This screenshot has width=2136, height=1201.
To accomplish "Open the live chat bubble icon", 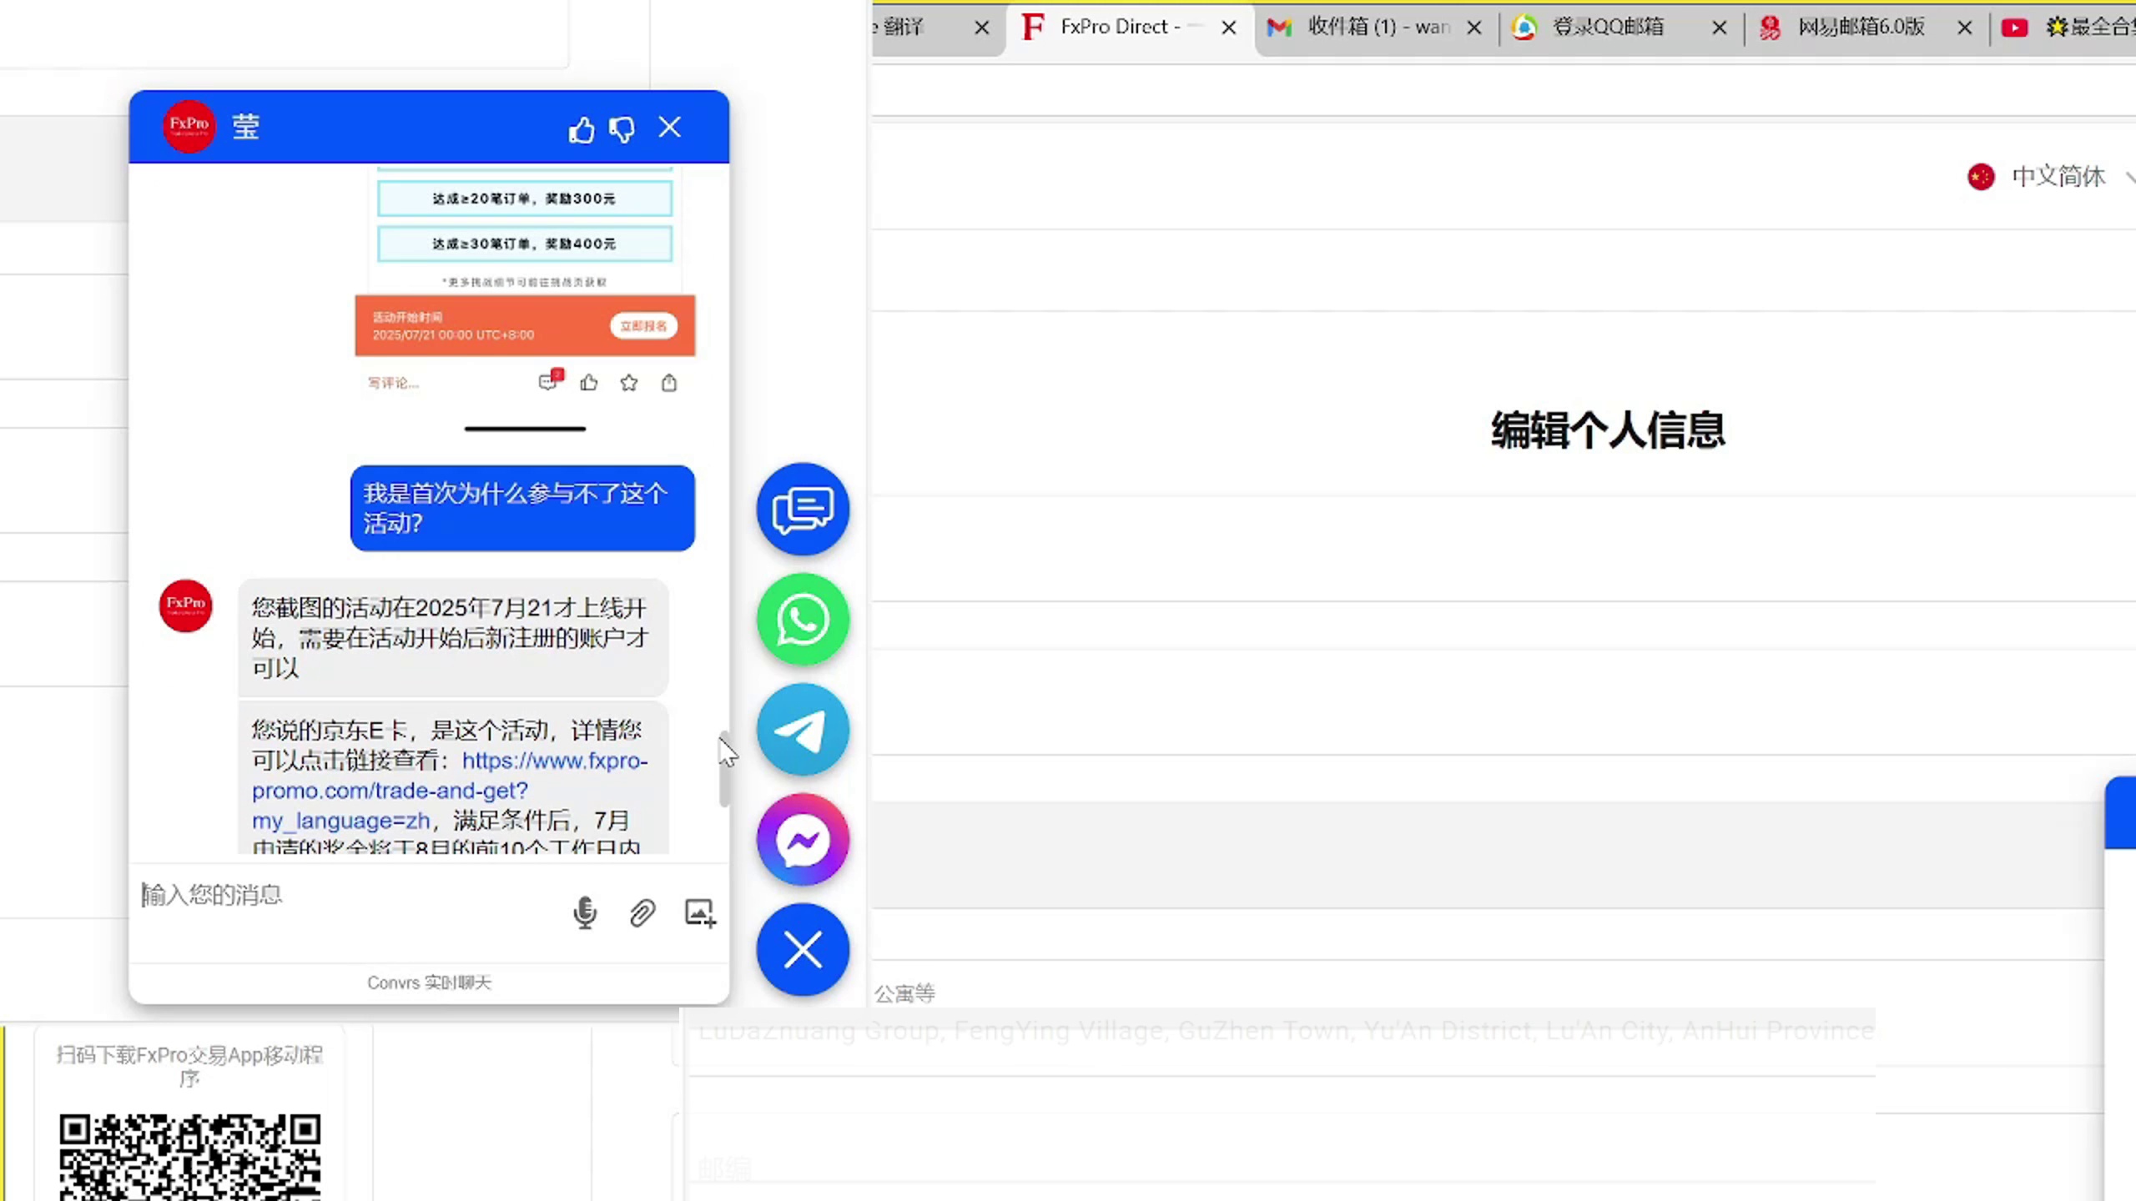I will 803,509.
